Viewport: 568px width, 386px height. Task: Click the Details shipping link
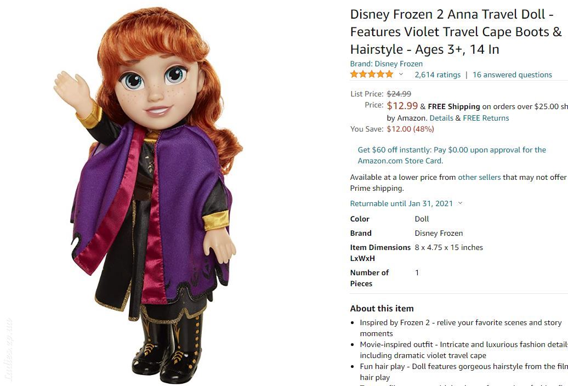coord(441,118)
